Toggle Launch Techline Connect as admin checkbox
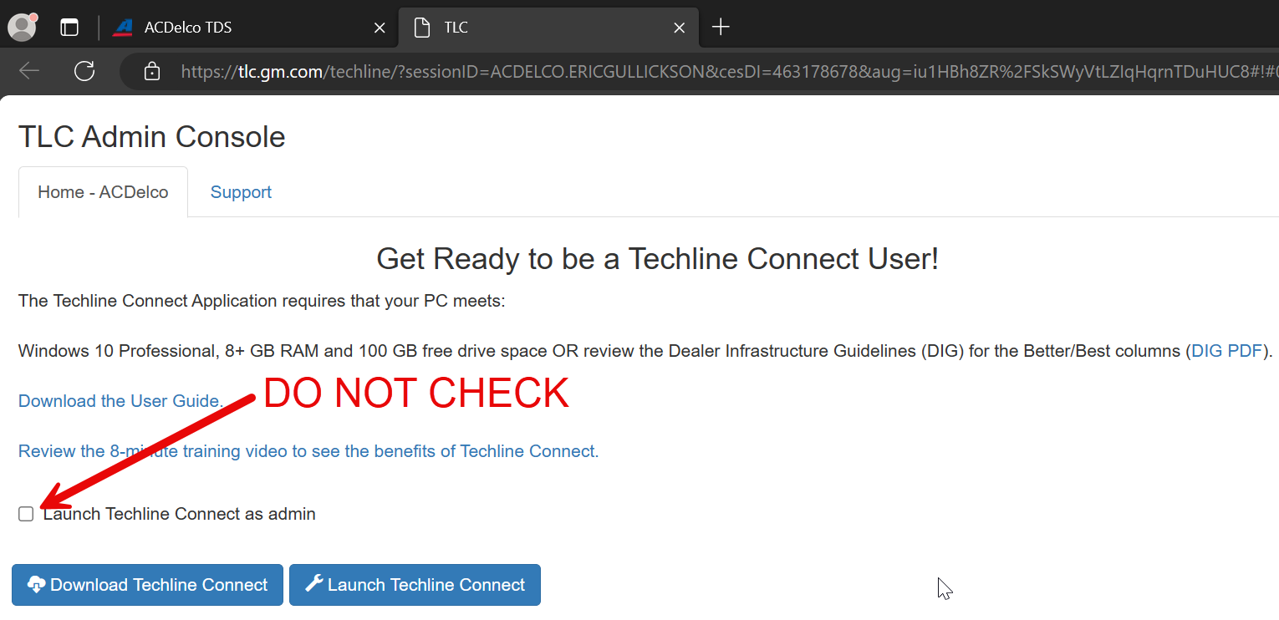The width and height of the screenshot is (1279, 620). point(26,514)
